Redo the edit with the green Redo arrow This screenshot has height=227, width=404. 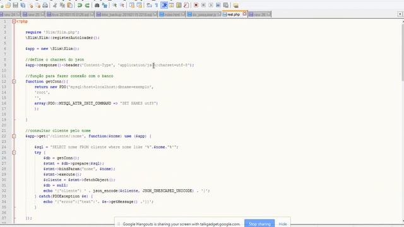87,5
